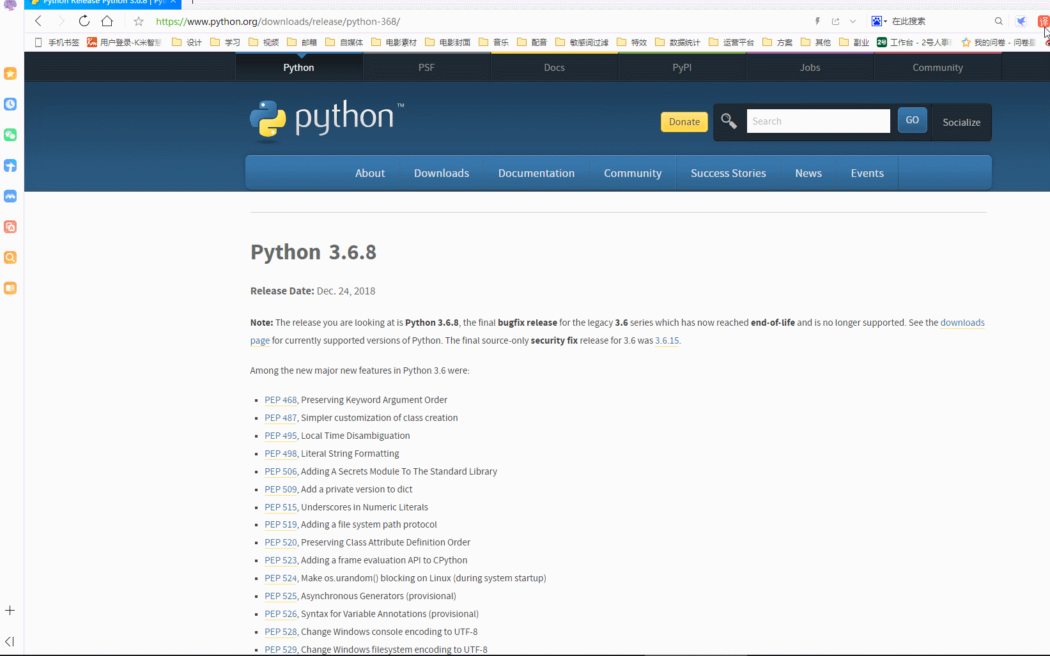Image resolution: width=1050 pixels, height=656 pixels.
Task: Click the blue bird extension icon
Action: pyautogui.click(x=1021, y=21)
